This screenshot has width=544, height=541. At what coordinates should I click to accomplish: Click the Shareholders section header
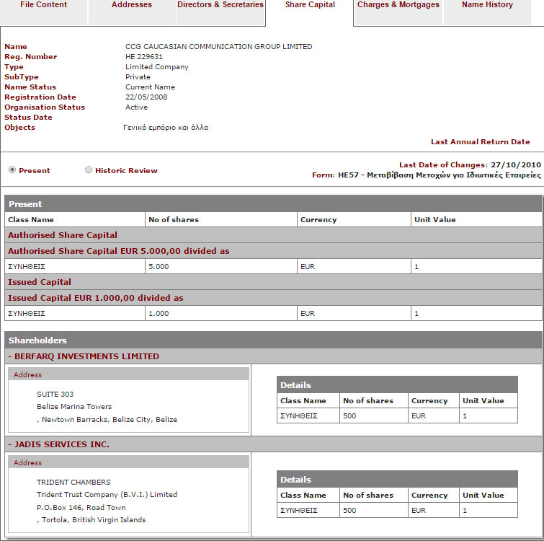273,340
